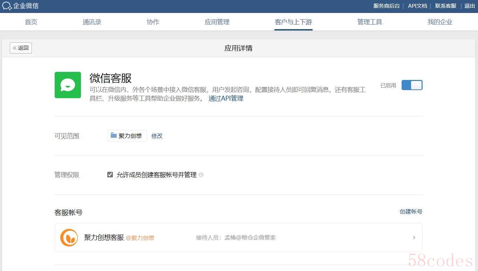Go to the 协作 tab
Image resolution: width=478 pixels, height=271 pixels.
click(153, 22)
